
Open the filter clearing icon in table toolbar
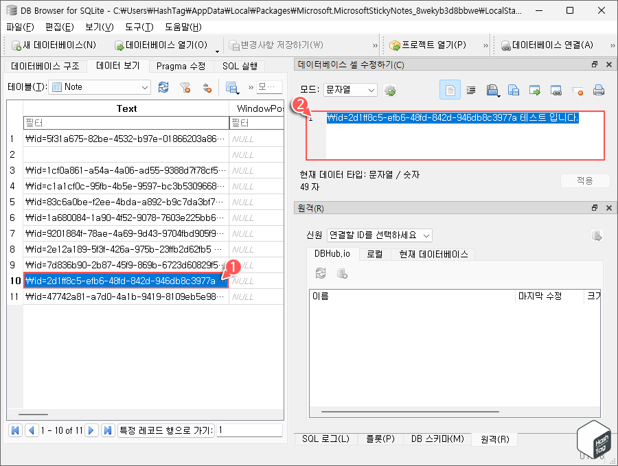(186, 89)
